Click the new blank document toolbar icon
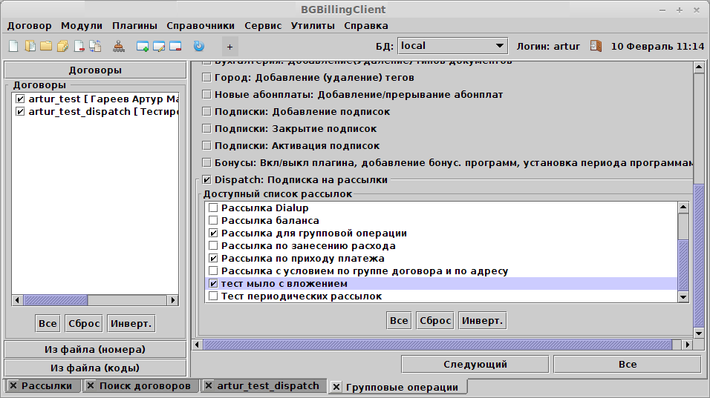This screenshot has width=710, height=398. pyautogui.click(x=13, y=46)
